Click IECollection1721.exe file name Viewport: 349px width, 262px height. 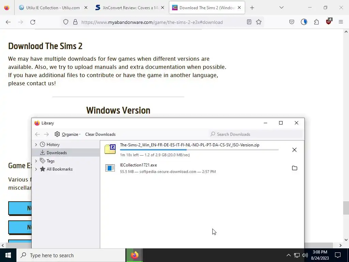coord(138,165)
